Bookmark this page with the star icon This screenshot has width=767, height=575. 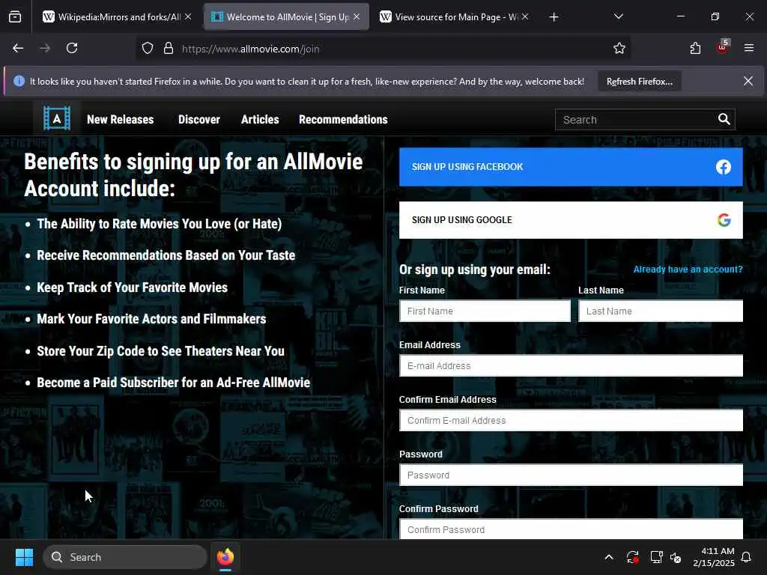pyautogui.click(x=619, y=49)
